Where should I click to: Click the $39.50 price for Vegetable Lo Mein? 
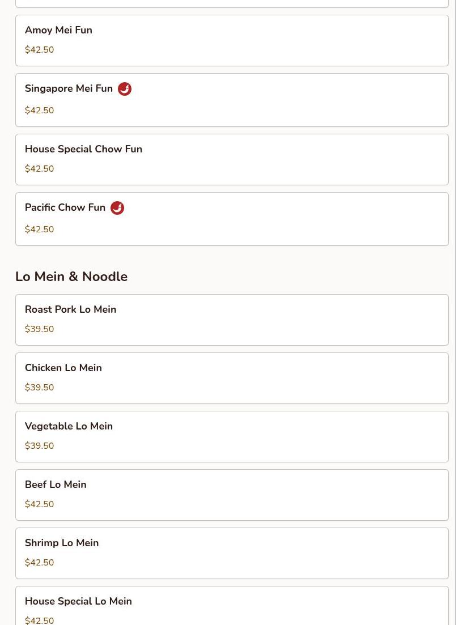coord(39,446)
